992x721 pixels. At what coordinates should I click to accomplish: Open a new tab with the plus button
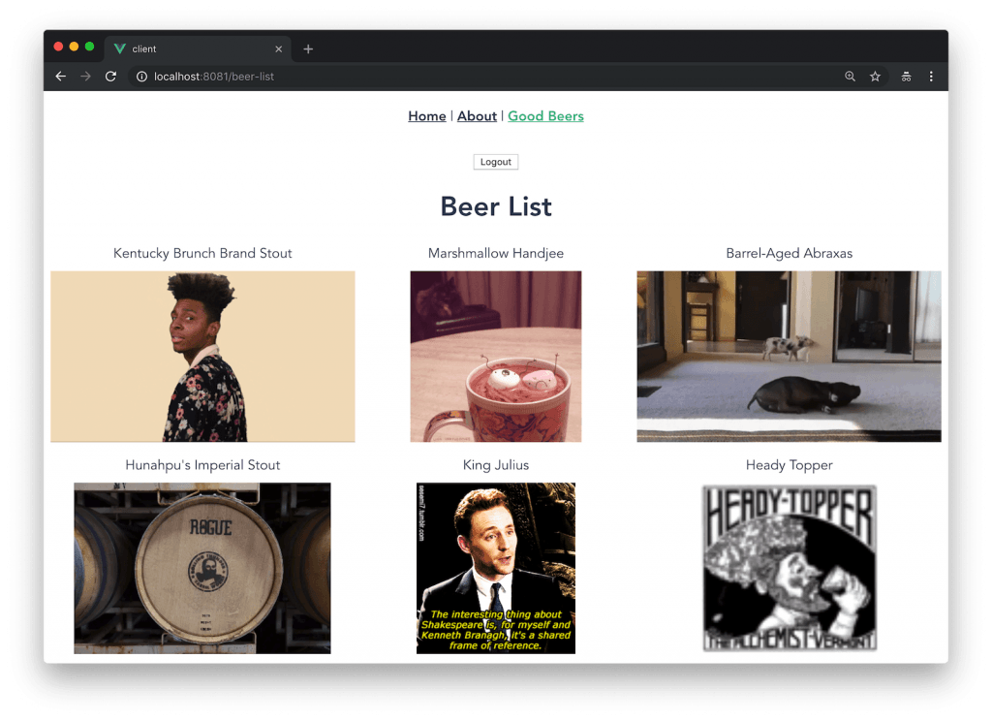(x=308, y=48)
